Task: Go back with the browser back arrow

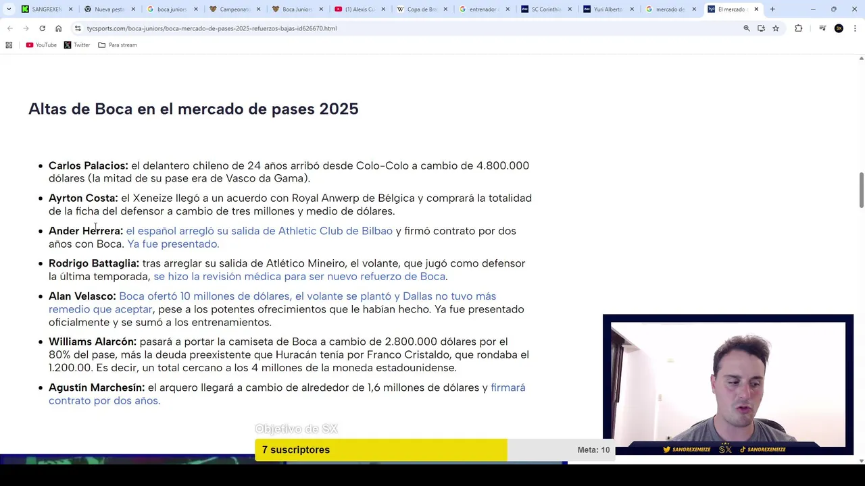Action: click(x=9, y=28)
